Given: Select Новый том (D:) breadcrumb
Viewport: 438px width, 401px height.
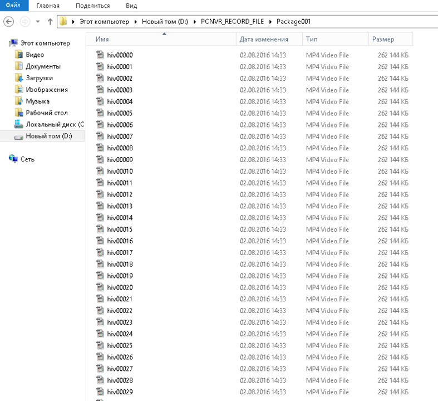Looking at the screenshot, I should tap(165, 22).
